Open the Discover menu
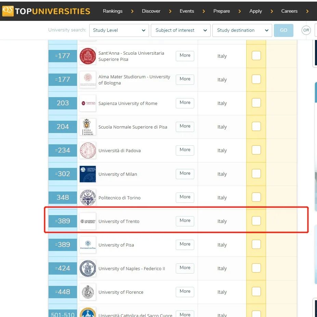The image size is (317, 317). click(151, 11)
